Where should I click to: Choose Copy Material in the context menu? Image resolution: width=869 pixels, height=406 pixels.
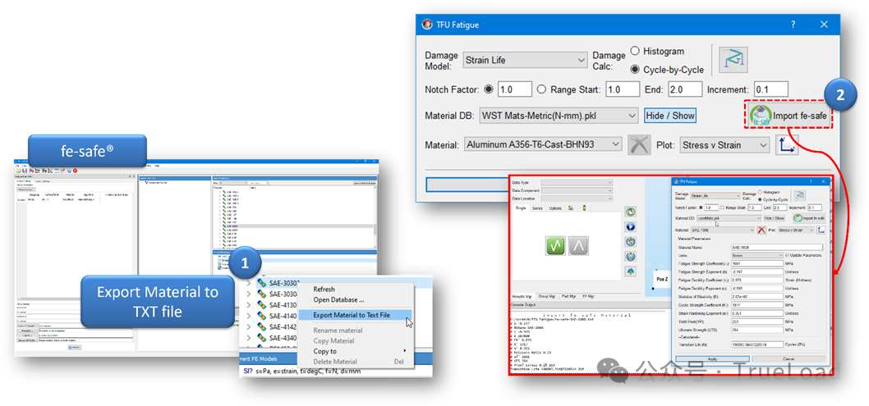(x=356, y=340)
